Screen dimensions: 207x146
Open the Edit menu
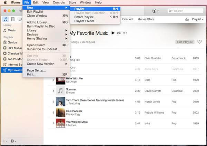pyautogui.click(x=36, y=2)
